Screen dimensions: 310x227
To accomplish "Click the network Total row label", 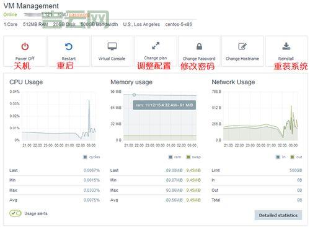I will (216, 200).
